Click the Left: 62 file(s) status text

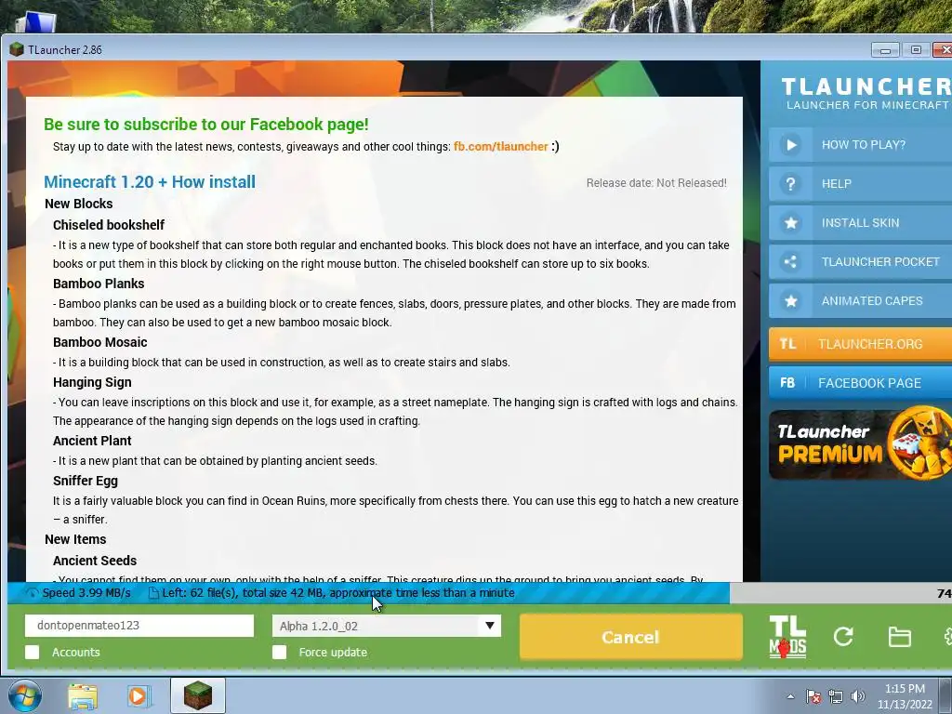(338, 592)
